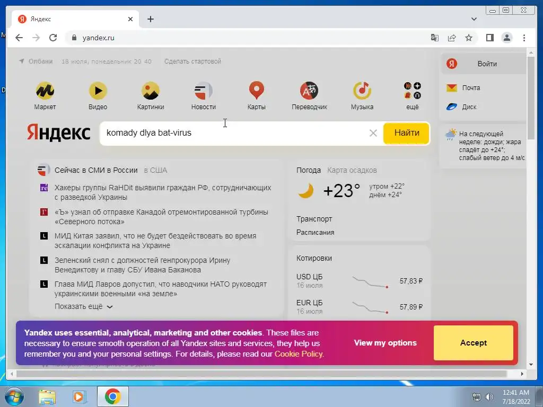The width and height of the screenshot is (543, 407).
Task: Click the USD ЦБ exchange rate row
Action: (x=360, y=281)
